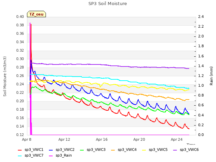
Task: Click the 0.40 left axis tick label
Action: [20, 17]
